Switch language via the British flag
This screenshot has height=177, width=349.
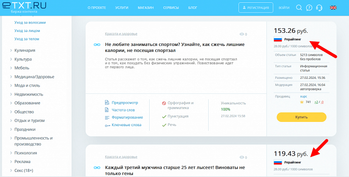[x=333, y=8]
